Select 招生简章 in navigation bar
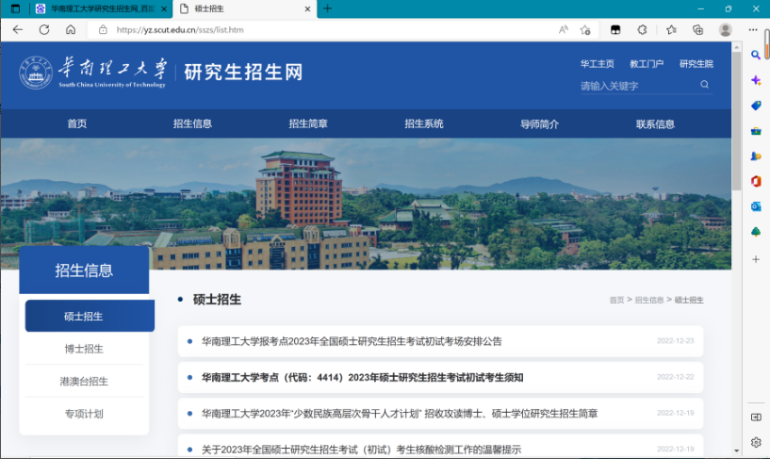 tap(308, 123)
